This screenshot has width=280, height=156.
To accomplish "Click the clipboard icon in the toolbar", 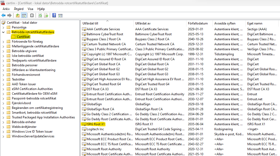I will pos(32,16).
